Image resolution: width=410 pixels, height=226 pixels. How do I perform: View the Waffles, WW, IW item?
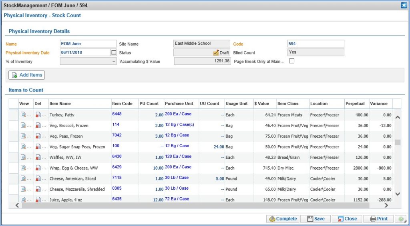23,157
